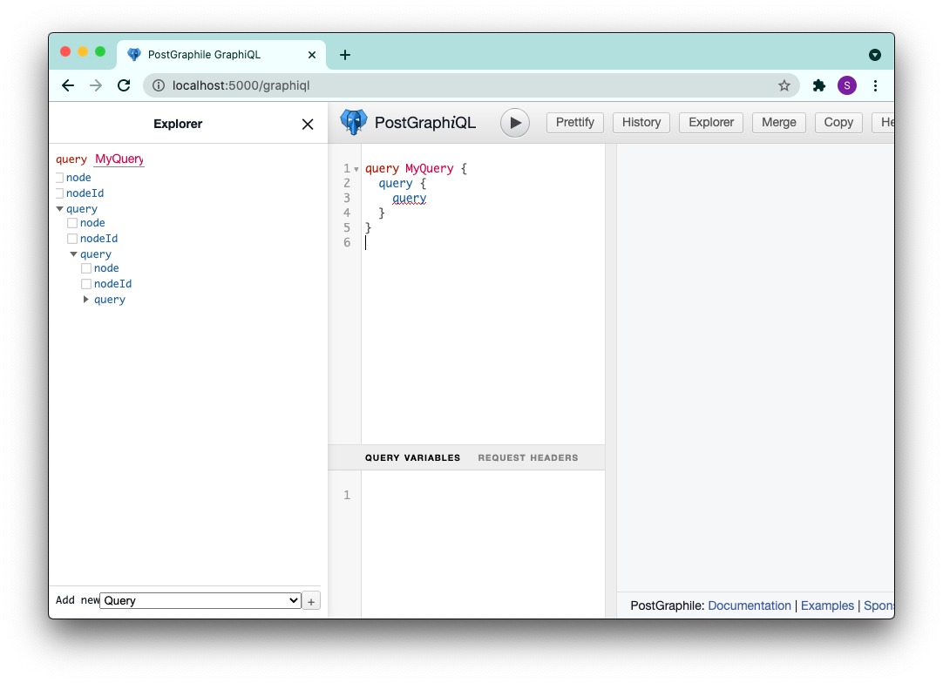Click line number 6 in the editor gutter

pyautogui.click(x=347, y=242)
